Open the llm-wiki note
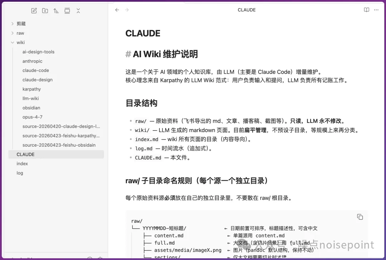 pyautogui.click(x=30, y=99)
